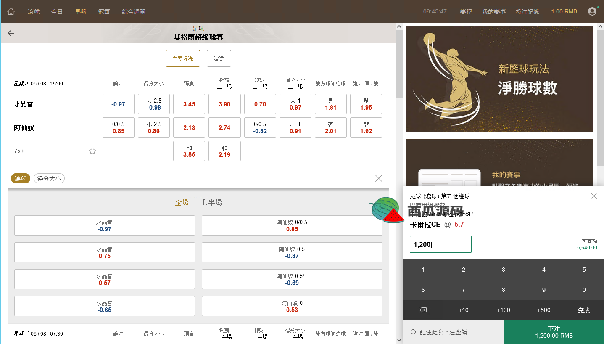This screenshot has width=604, height=344.
Task: Pick 水晶宮 win odds 3.45
Action: coord(189,104)
